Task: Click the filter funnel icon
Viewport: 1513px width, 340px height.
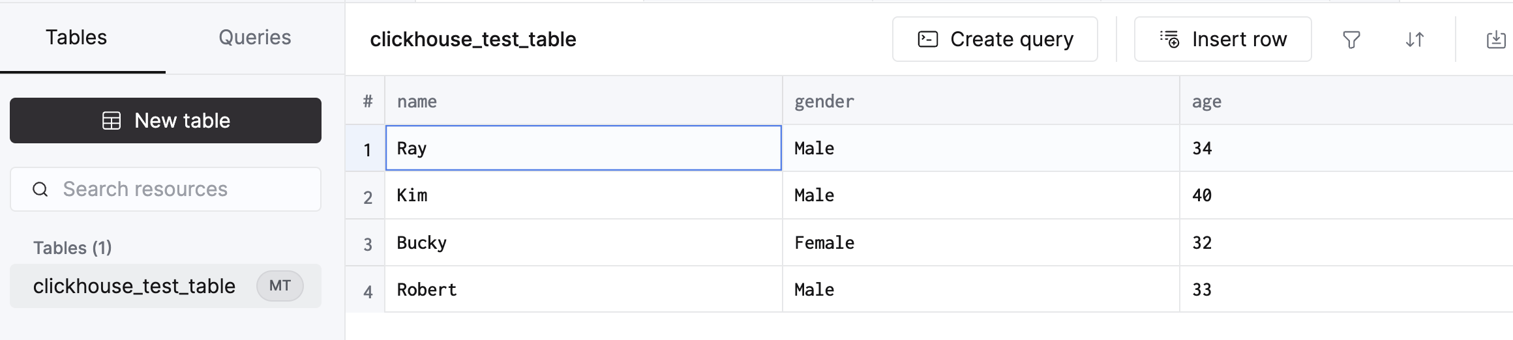Action: [x=1351, y=40]
